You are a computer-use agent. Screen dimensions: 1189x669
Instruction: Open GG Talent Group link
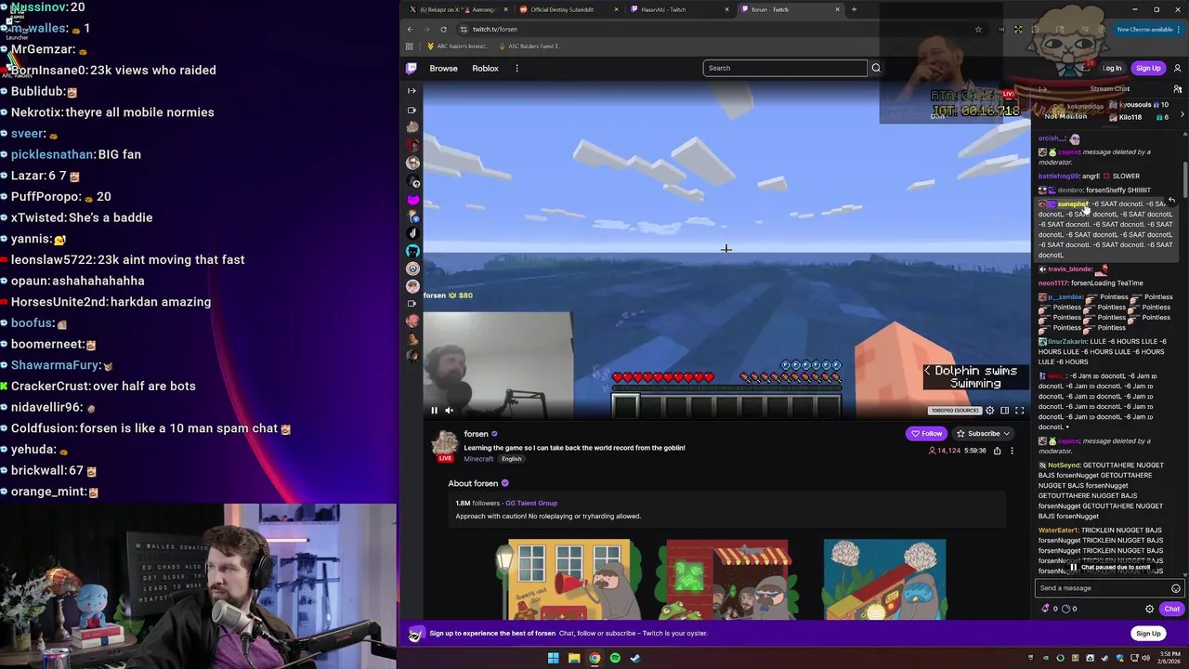pyautogui.click(x=531, y=503)
